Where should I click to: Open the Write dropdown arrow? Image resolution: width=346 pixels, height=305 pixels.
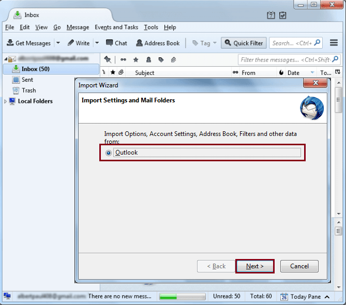(x=97, y=43)
